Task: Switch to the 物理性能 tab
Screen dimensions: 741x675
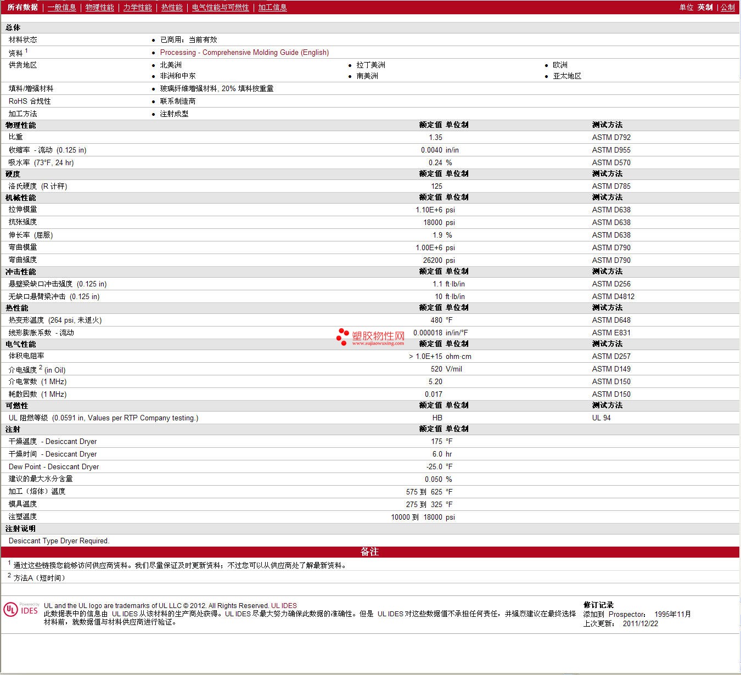Action: tap(100, 7)
